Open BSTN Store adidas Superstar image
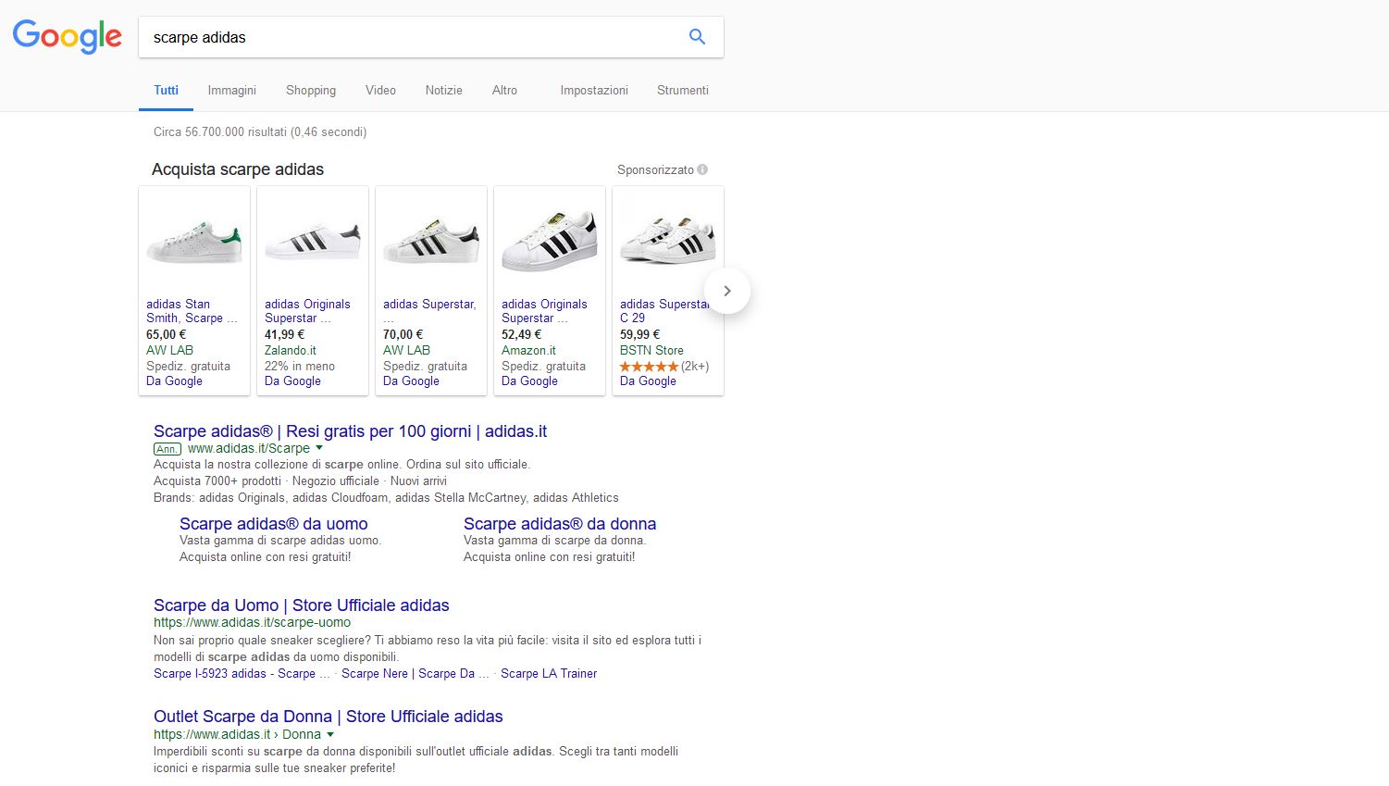This screenshot has height=786, width=1389. pyautogui.click(x=668, y=241)
